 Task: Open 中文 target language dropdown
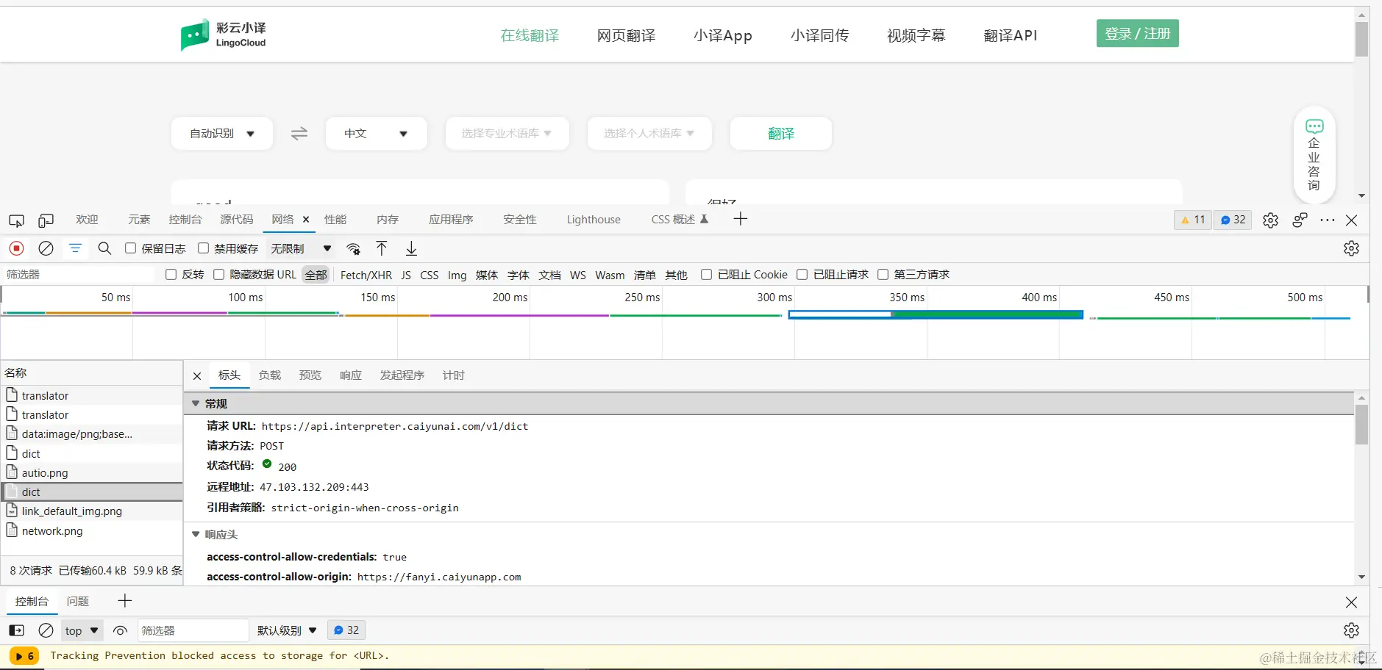click(x=376, y=134)
